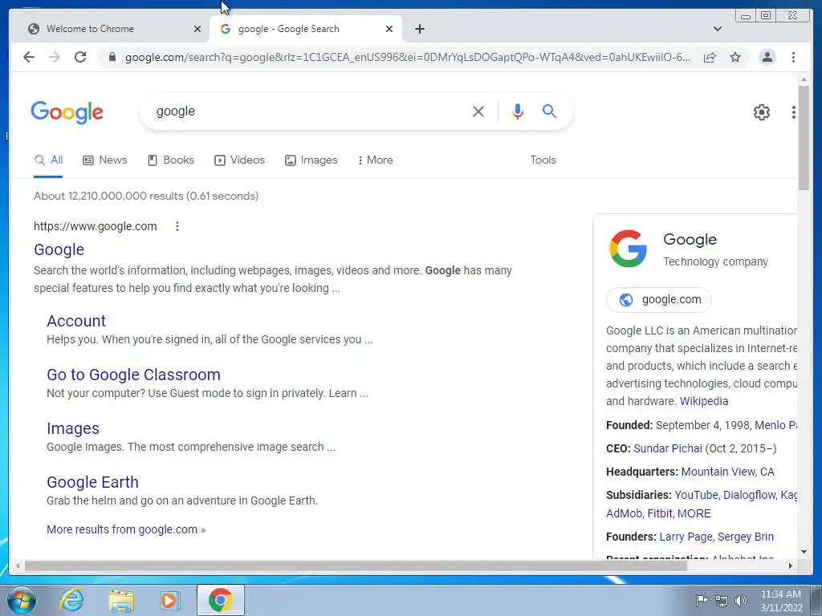
Task: Start voice search with the microphone
Action: (518, 111)
